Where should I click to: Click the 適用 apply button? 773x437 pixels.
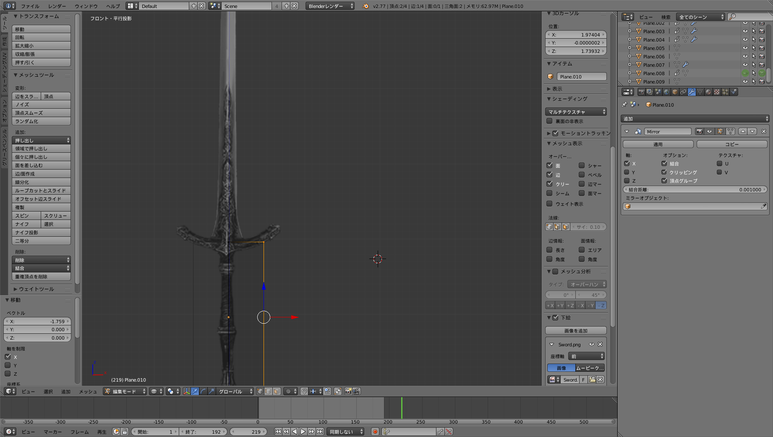point(658,144)
